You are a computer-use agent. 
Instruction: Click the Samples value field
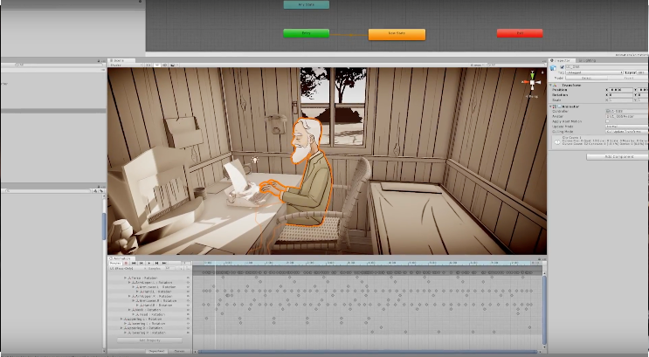coord(169,269)
